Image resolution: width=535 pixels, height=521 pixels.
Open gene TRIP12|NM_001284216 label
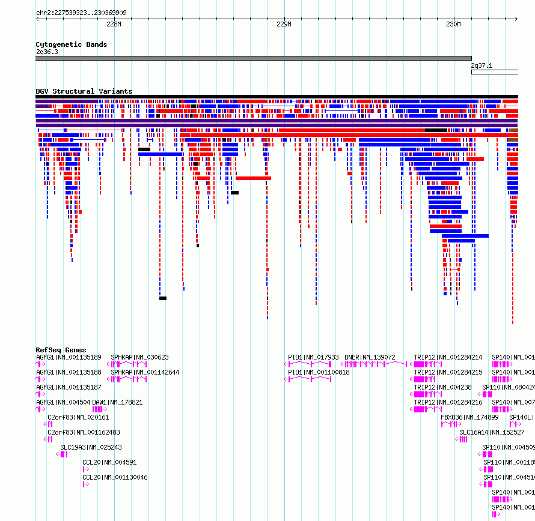448,402
